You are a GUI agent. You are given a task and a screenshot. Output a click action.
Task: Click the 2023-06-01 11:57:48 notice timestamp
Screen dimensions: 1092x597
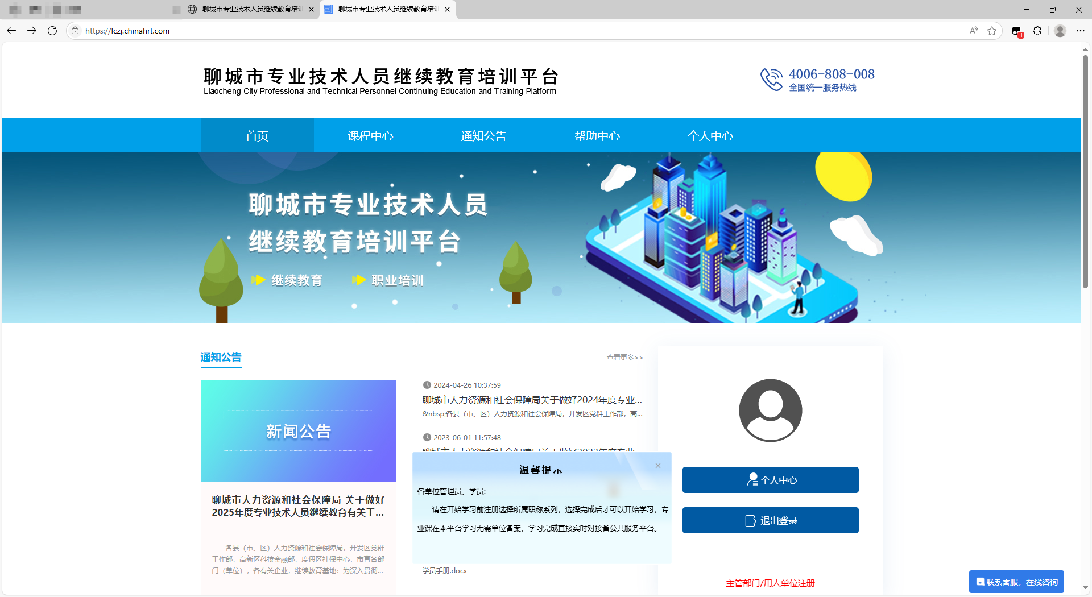coord(467,437)
